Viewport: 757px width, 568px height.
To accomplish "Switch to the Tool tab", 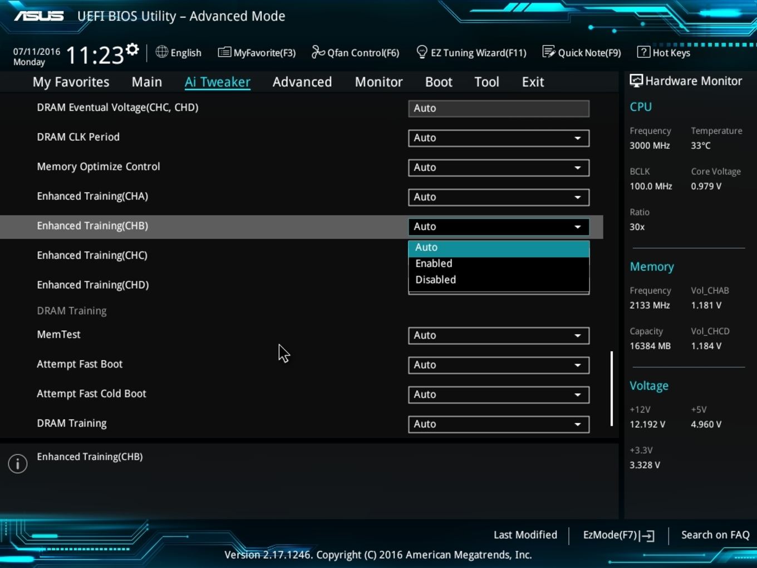I will point(486,82).
